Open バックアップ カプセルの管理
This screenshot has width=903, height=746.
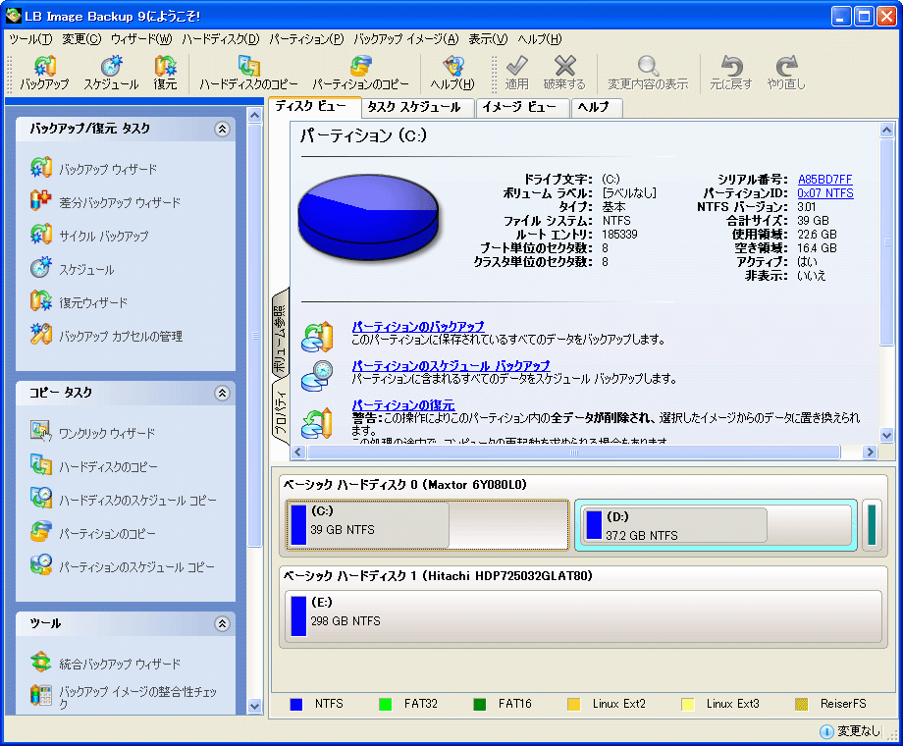(107, 336)
